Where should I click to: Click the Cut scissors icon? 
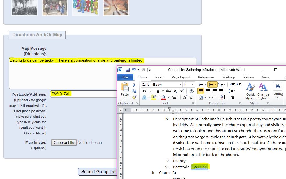click(134, 85)
